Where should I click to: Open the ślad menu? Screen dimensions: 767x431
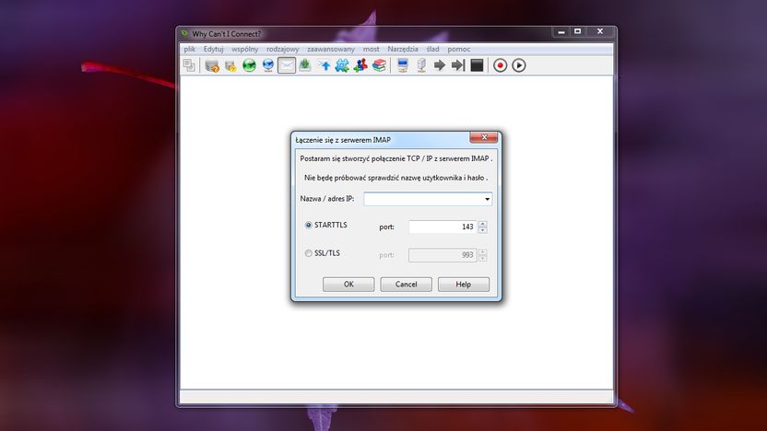point(432,49)
